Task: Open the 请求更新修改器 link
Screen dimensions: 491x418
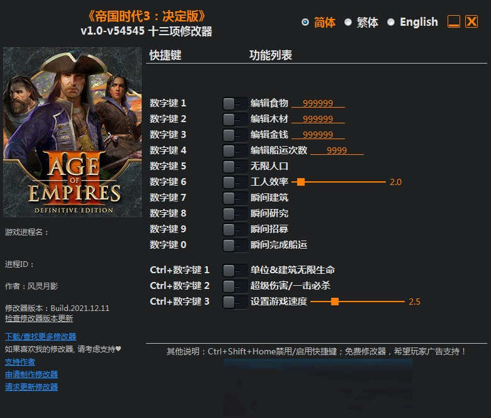Action: [x=31, y=387]
